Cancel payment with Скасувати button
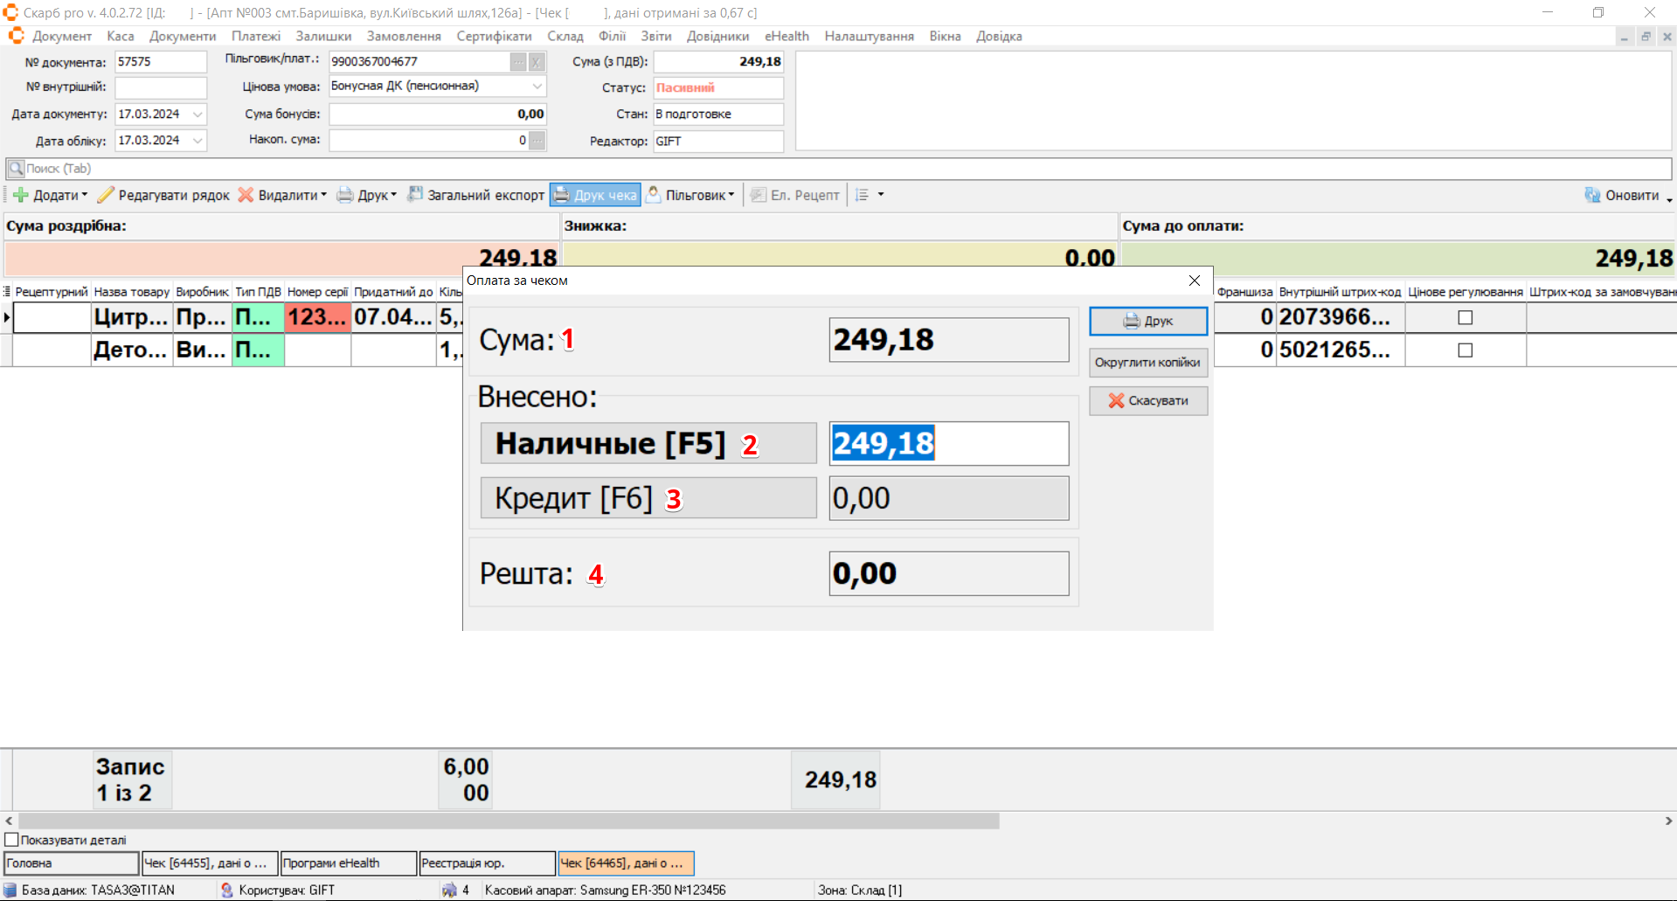This screenshot has height=901, width=1677. pos(1147,401)
